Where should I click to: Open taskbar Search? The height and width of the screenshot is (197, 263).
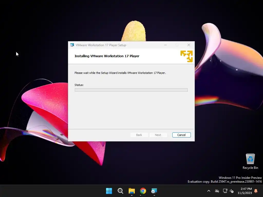(x=120, y=191)
